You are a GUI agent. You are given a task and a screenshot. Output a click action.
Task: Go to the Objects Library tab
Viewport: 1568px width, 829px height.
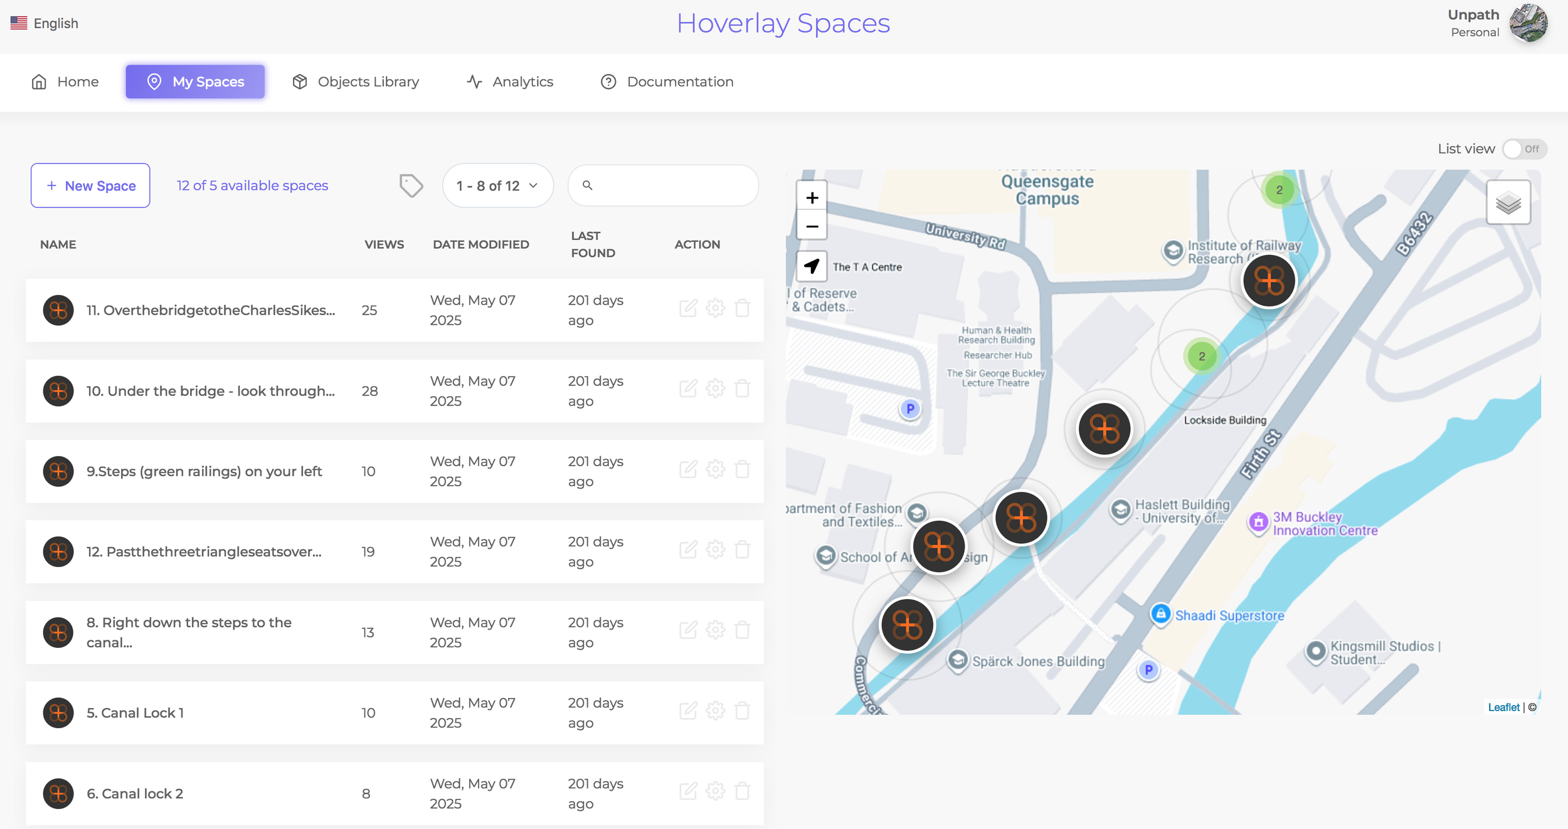point(356,82)
